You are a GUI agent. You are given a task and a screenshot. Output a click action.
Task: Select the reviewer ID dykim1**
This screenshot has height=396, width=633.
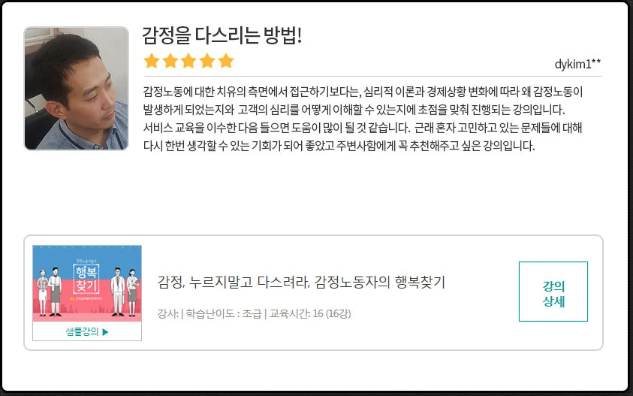point(577,64)
